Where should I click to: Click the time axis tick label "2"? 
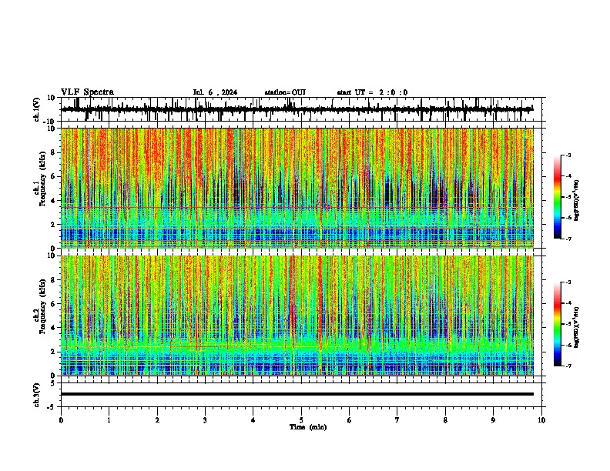[x=157, y=420]
